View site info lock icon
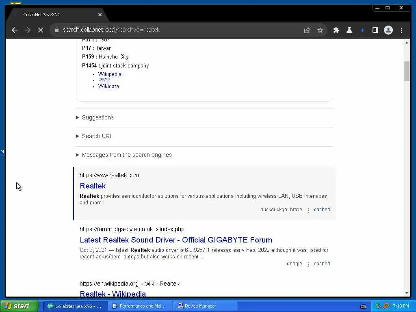 click(x=56, y=30)
